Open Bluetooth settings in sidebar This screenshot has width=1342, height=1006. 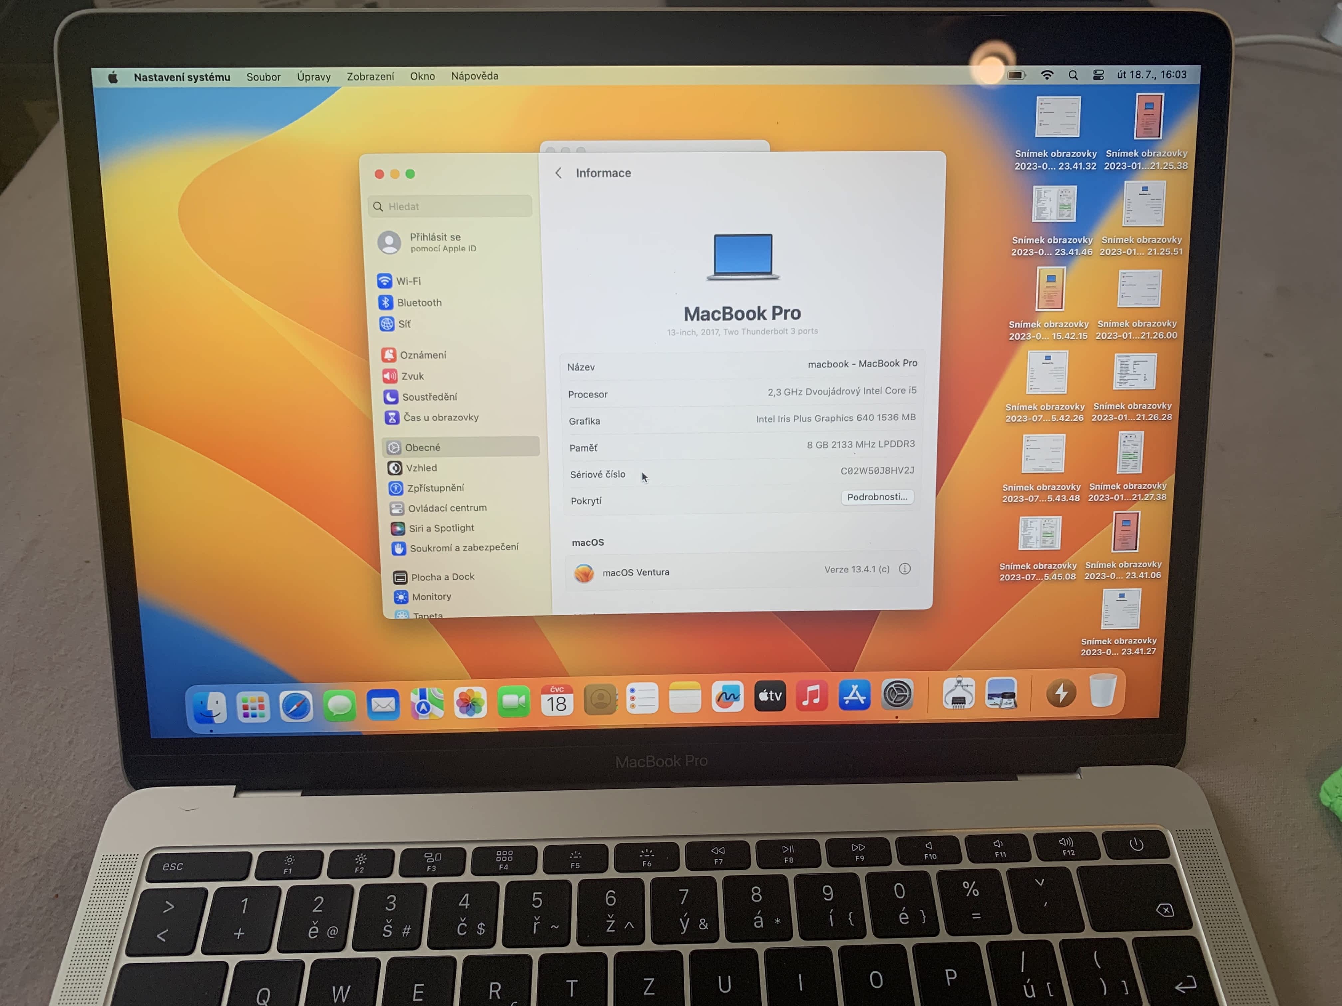[419, 303]
